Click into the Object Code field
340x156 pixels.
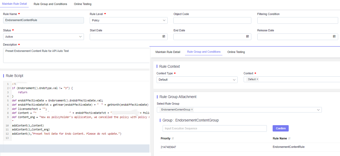click(x=212, y=20)
